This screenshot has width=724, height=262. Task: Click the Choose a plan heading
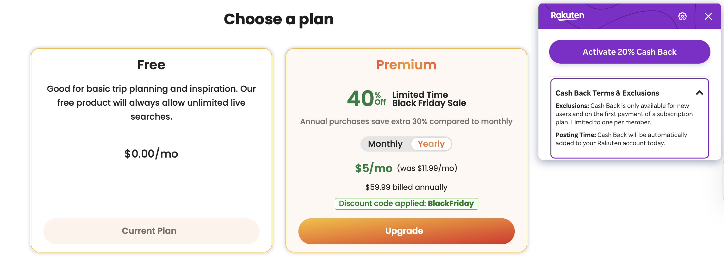(279, 19)
